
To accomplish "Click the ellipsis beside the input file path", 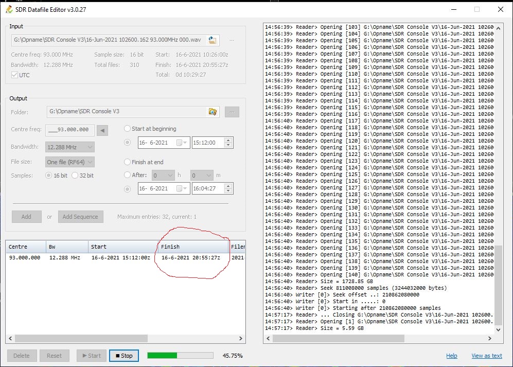I will [x=232, y=40].
